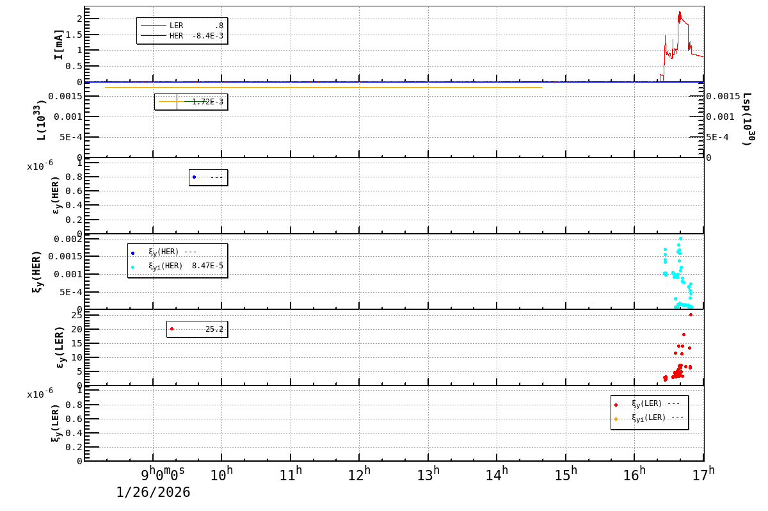Screen dimensions: 768x511
Task: Click the orange ξyi(LER) legend dot marker
Action: click(616, 419)
